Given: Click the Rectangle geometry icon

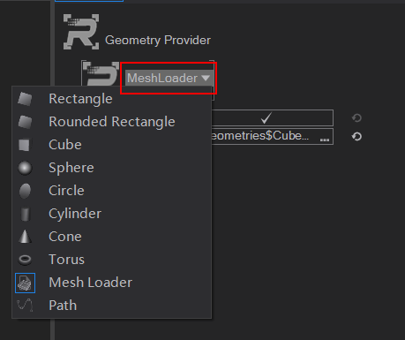Looking at the screenshot, I should point(25,99).
